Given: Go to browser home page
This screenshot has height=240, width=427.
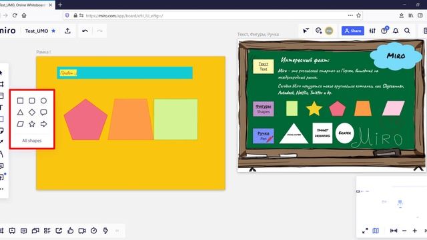Looking at the screenshot, I should tap(24, 15).
